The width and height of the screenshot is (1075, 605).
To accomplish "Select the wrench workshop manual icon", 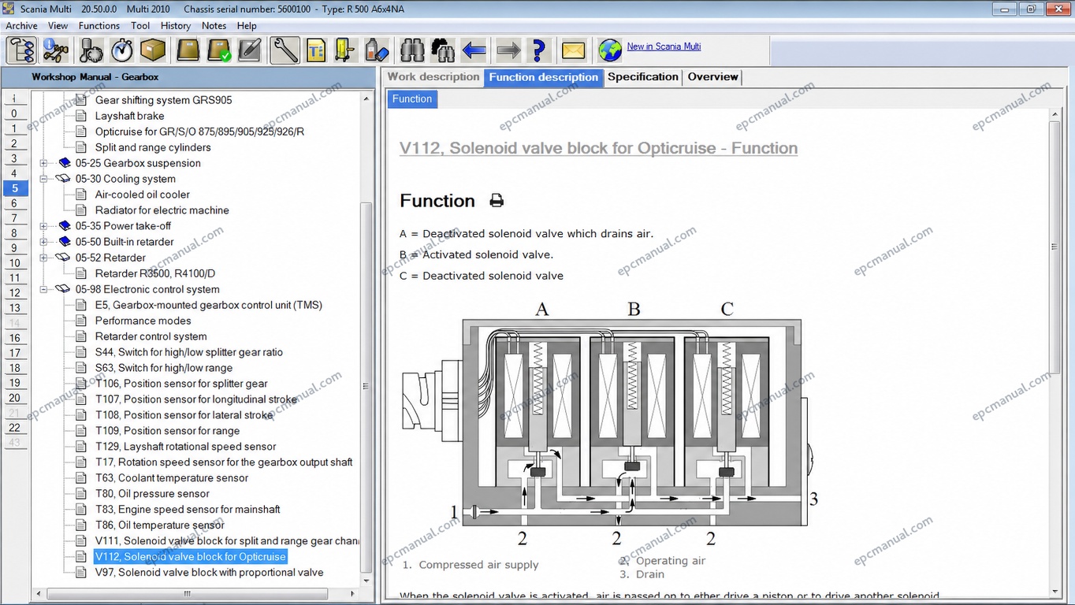I will click(284, 50).
